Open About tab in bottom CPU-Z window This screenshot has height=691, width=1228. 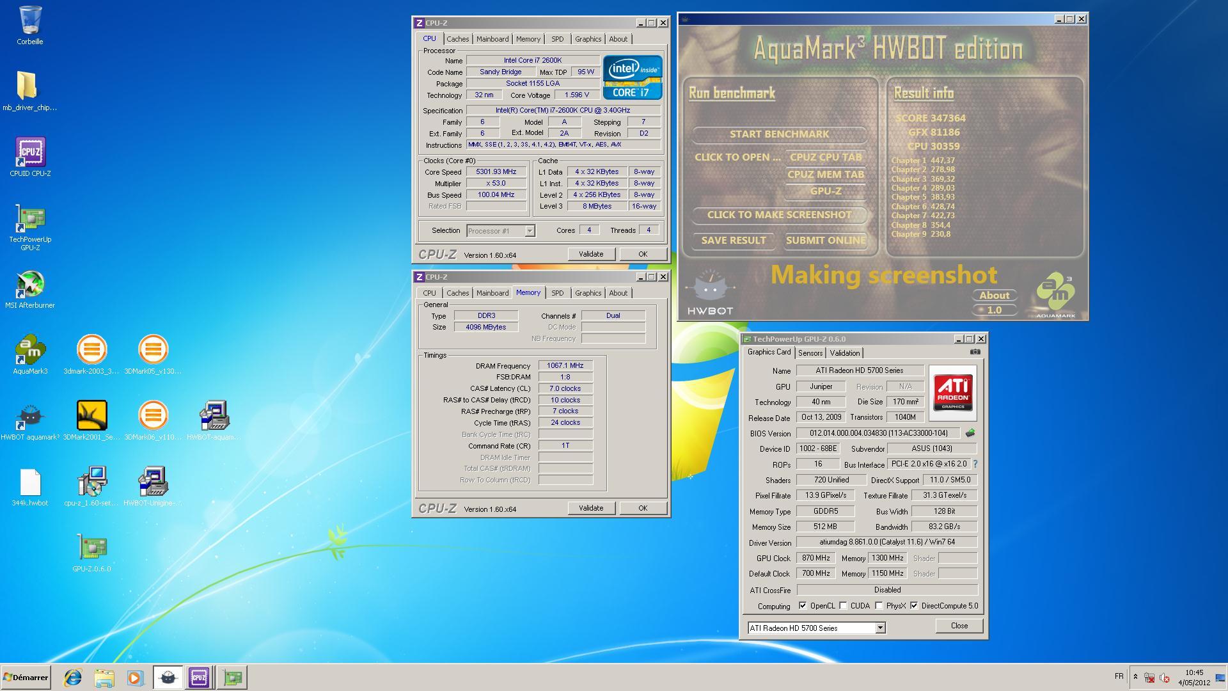coord(618,293)
